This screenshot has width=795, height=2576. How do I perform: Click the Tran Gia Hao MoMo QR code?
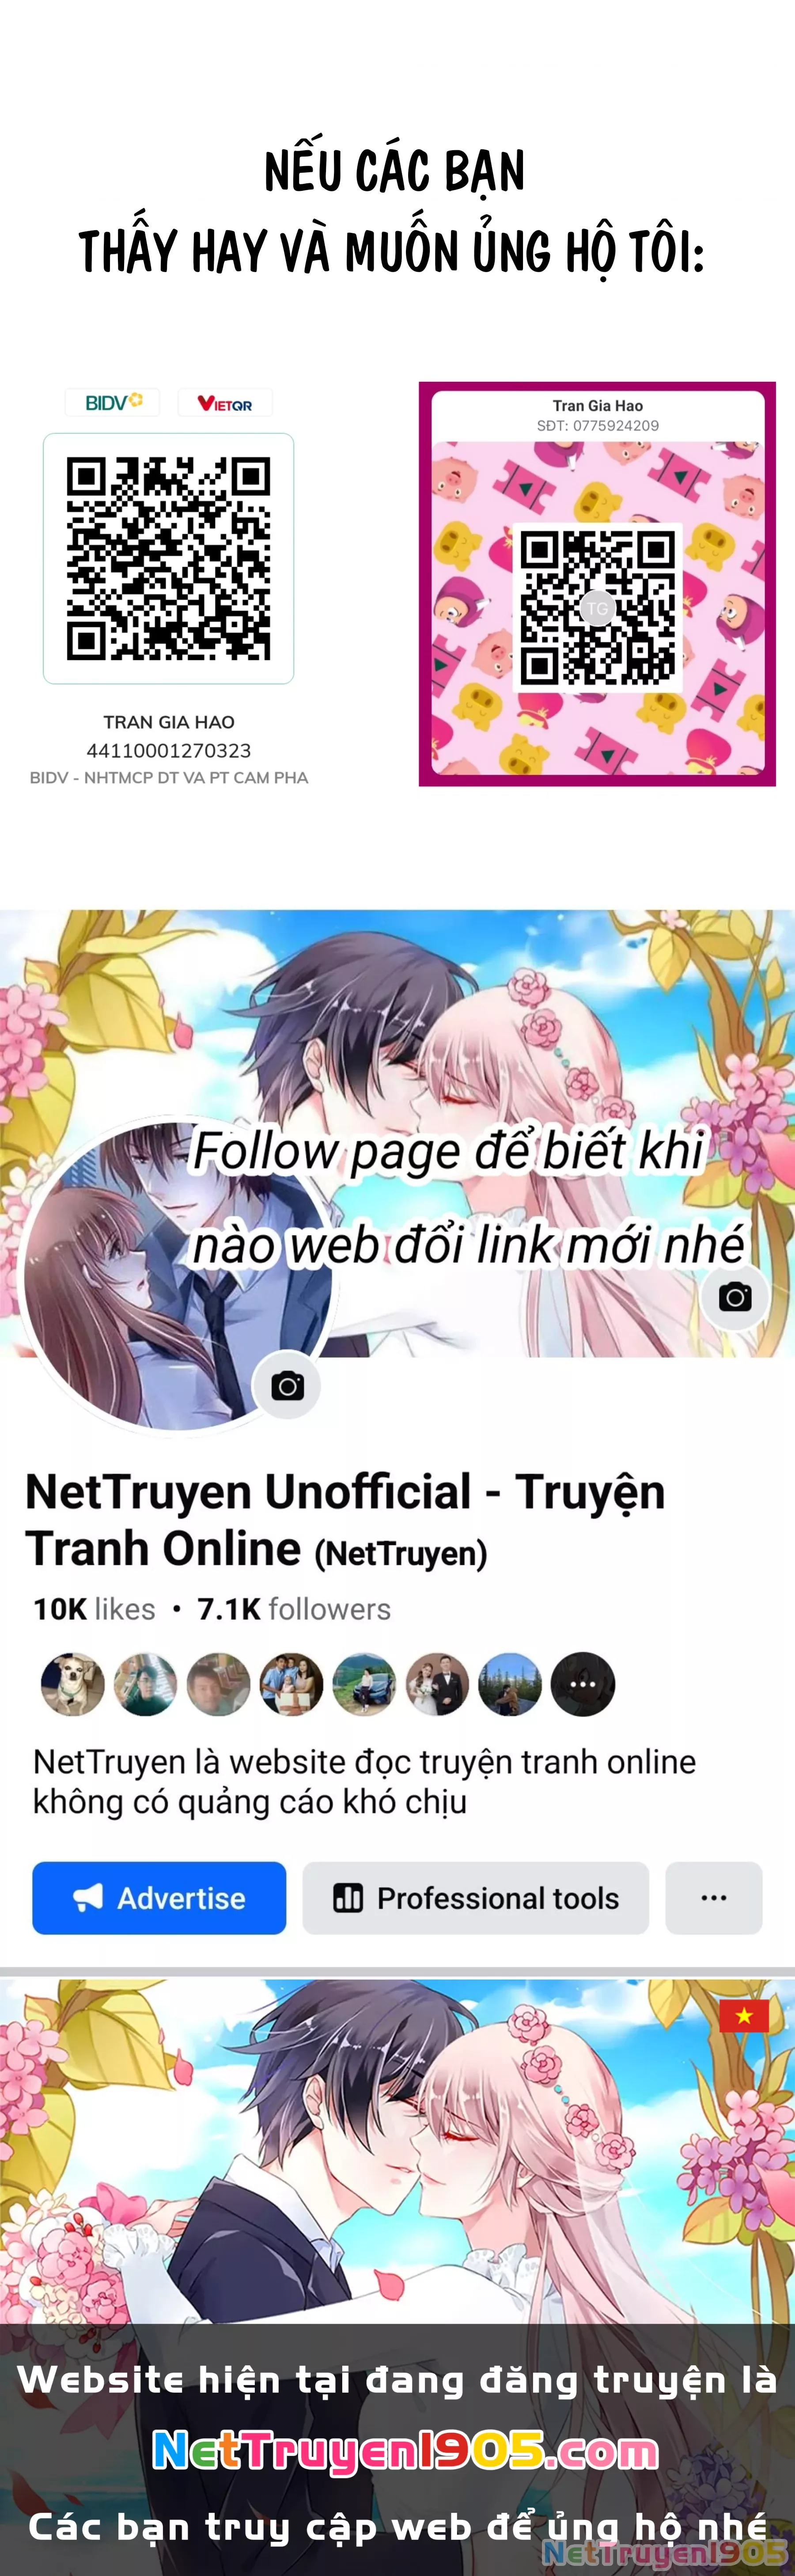[597, 607]
